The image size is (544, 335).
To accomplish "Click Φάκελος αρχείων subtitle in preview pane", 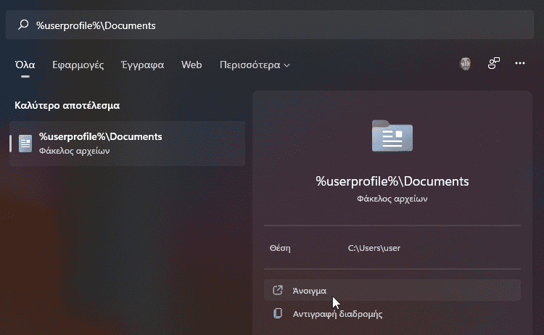I will pos(392,199).
